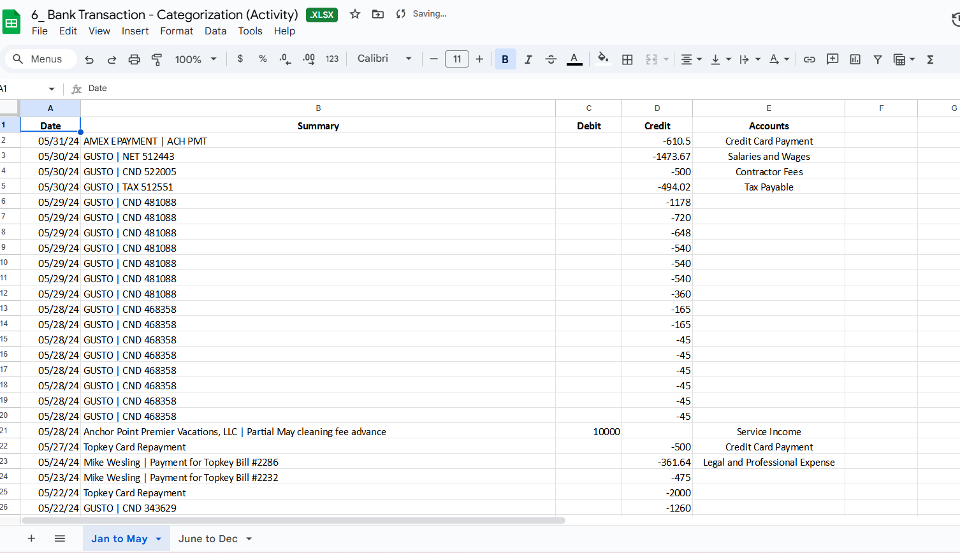Open the View menu
This screenshot has width=960, height=553.
coord(99,31)
